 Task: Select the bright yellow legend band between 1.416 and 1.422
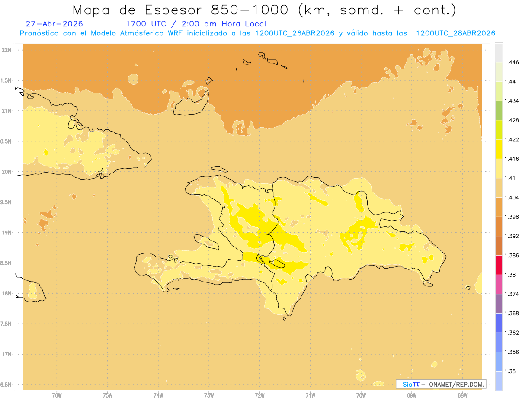pyautogui.click(x=499, y=149)
